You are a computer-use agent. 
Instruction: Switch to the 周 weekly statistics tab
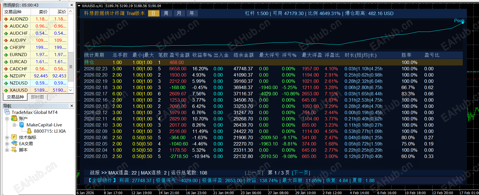(x=166, y=13)
